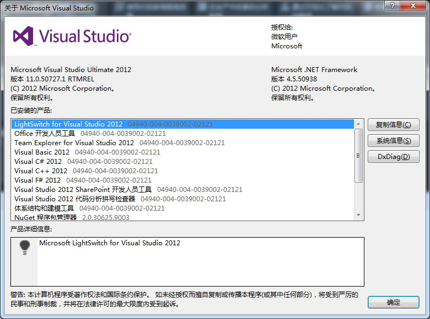Click the lightbulb icon in product details
430x319 pixels.
pos(25,248)
